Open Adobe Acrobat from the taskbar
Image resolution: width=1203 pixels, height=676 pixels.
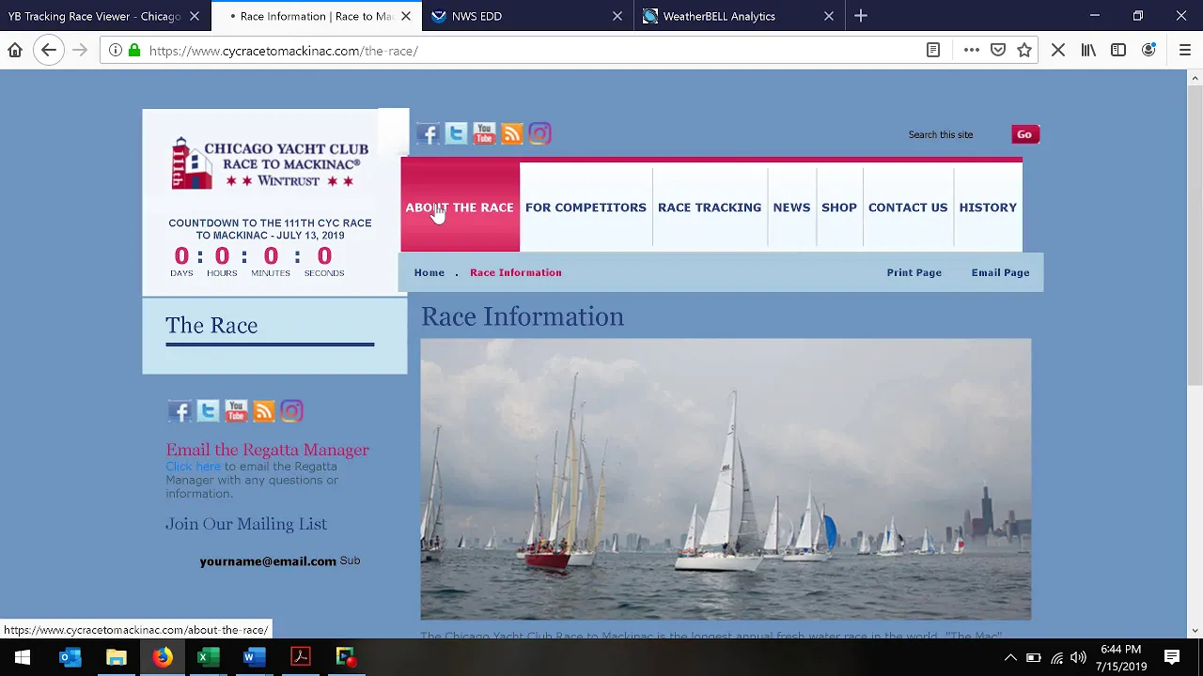(301, 657)
